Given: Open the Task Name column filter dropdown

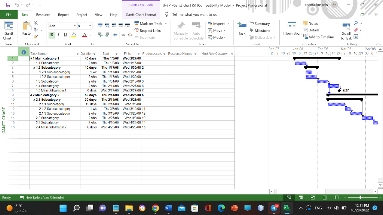Looking at the screenshot, I should click(78, 54).
